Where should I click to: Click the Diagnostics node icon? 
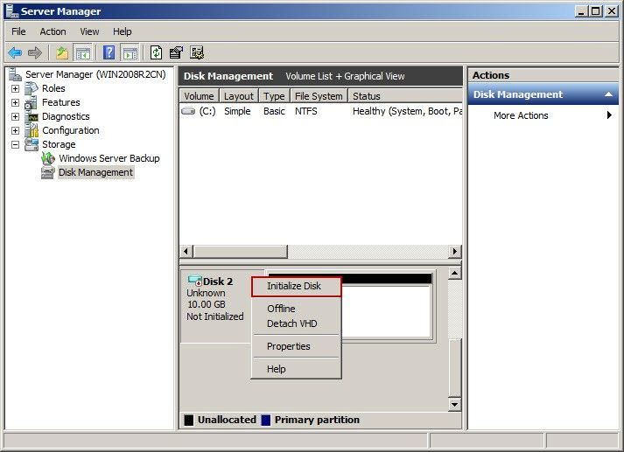click(31, 116)
